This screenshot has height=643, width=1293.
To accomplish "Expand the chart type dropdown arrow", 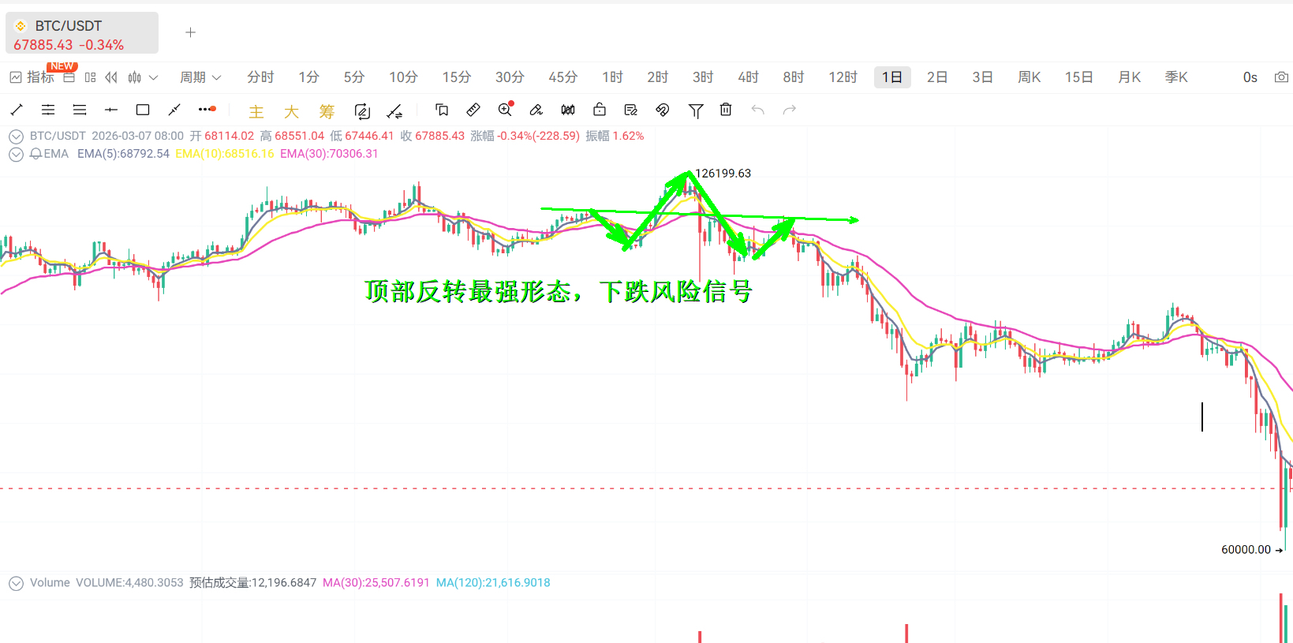I will pyautogui.click(x=154, y=77).
